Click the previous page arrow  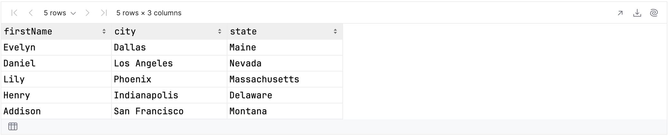point(31,13)
